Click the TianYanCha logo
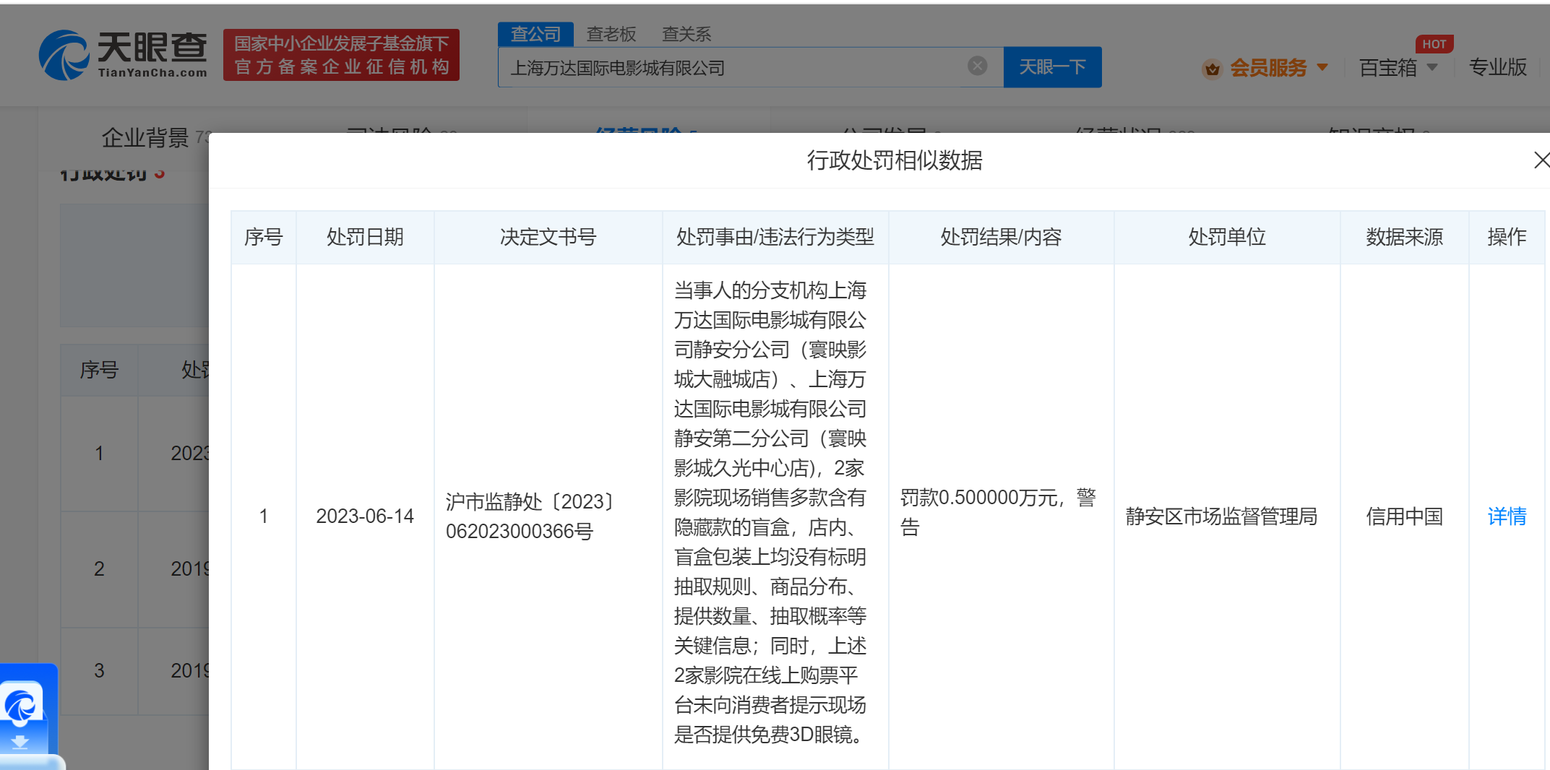1550x770 pixels. pyautogui.click(x=123, y=55)
